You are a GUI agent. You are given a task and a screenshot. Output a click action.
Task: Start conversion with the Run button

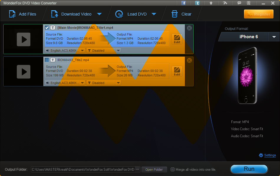[x=249, y=169]
